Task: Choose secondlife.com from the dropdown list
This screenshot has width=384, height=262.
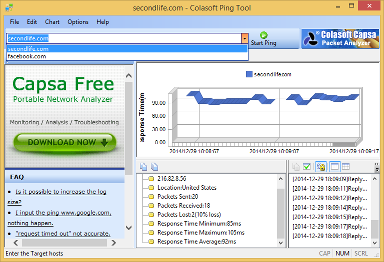Action: 127,49
